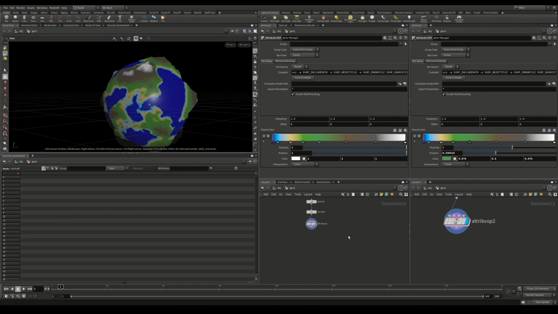
Task: Click first Frequency field in left pane
Action: tap(309, 119)
